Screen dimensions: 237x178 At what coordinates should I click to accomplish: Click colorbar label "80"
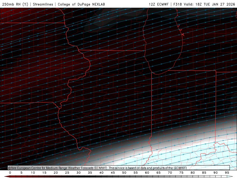(193, 173)
